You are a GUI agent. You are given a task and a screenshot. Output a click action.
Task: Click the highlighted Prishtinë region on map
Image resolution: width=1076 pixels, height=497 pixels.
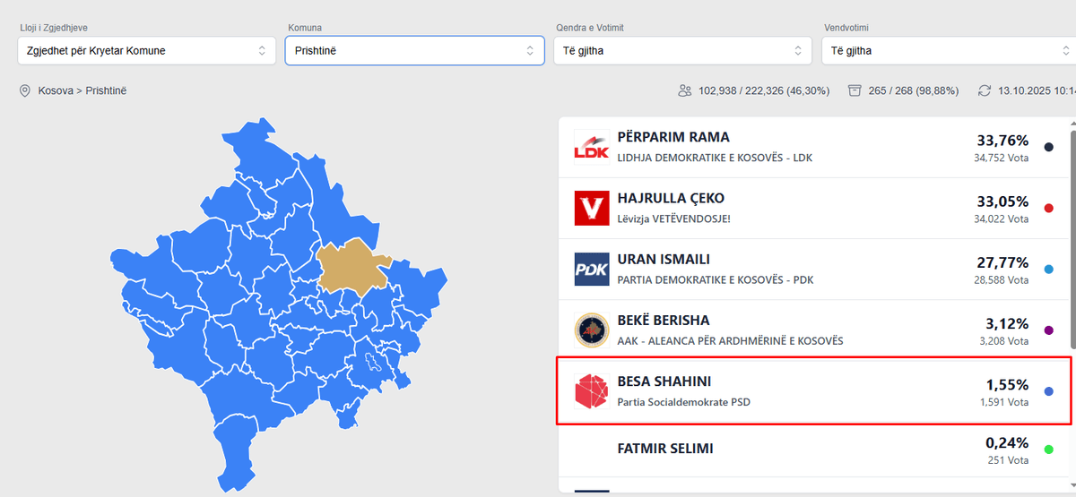(x=352, y=267)
